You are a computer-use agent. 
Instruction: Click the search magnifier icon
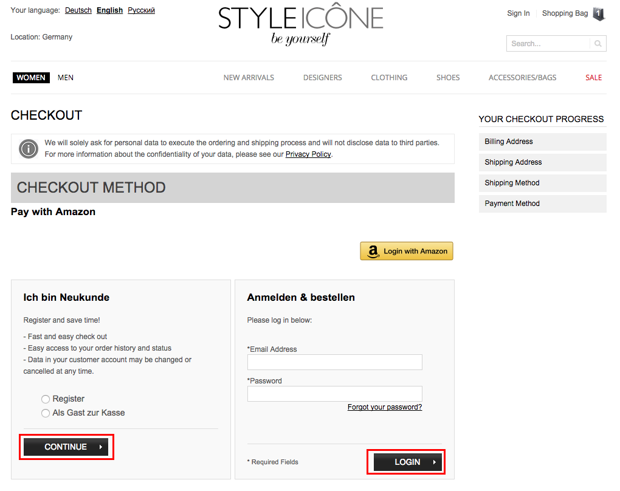[x=598, y=44]
